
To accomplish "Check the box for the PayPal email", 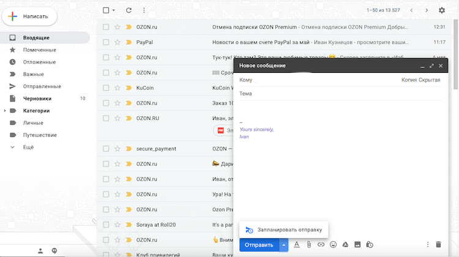I will 106,42.
